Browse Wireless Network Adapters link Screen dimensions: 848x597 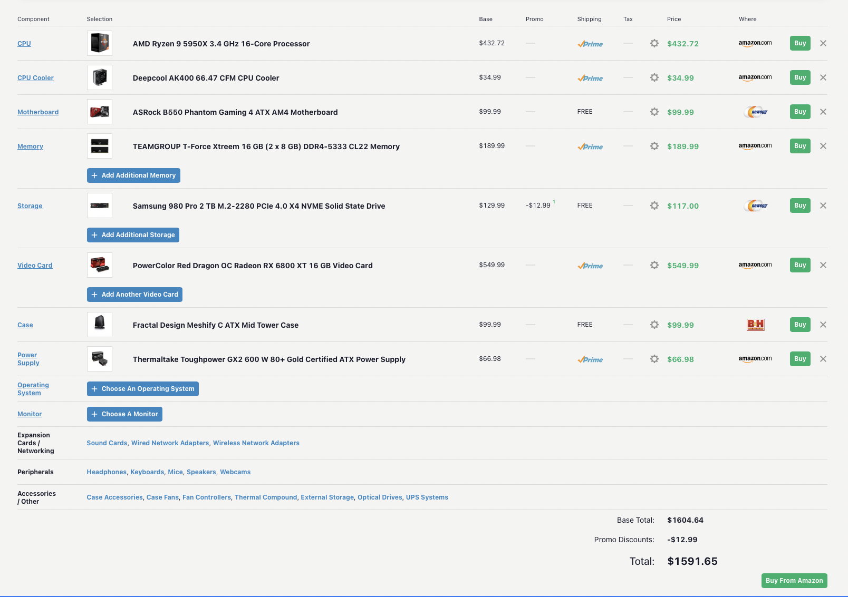[x=256, y=443]
